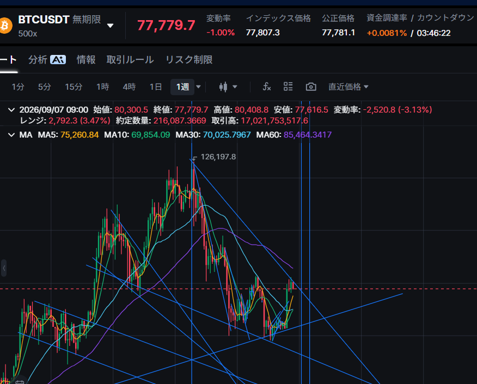The height and width of the screenshot is (384, 477).
Task: Click the MA10 value 69,854.09
Action: click(151, 134)
